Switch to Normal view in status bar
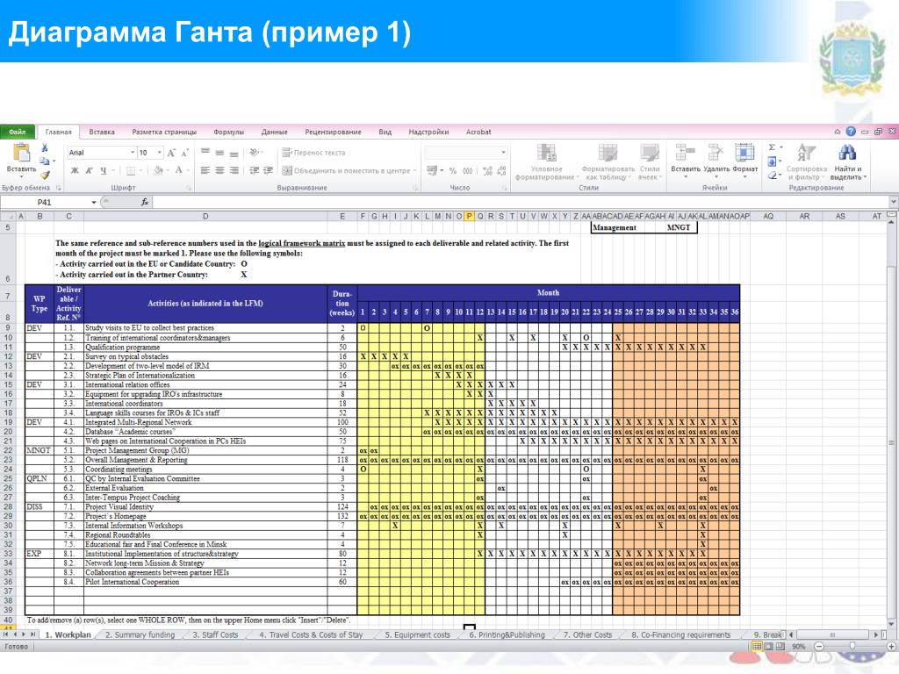Viewport: 899px width, 674px height. [756, 647]
